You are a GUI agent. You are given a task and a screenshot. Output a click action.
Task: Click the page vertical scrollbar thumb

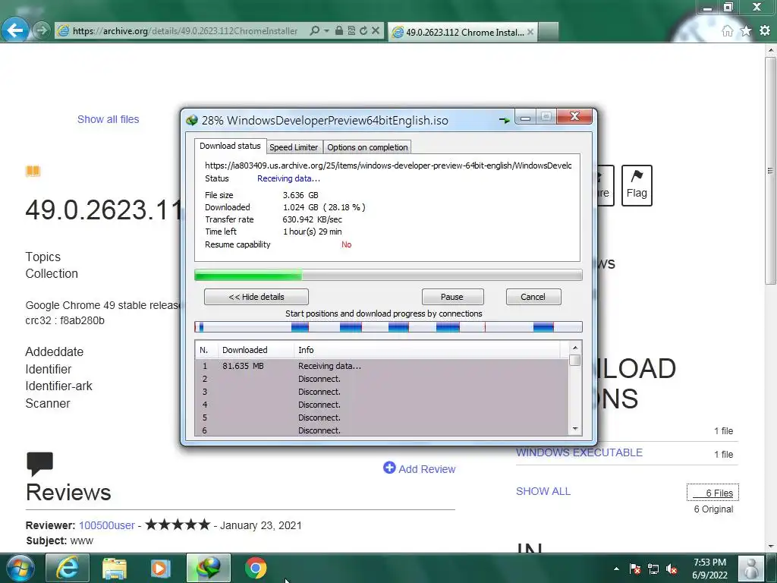pos(770,170)
